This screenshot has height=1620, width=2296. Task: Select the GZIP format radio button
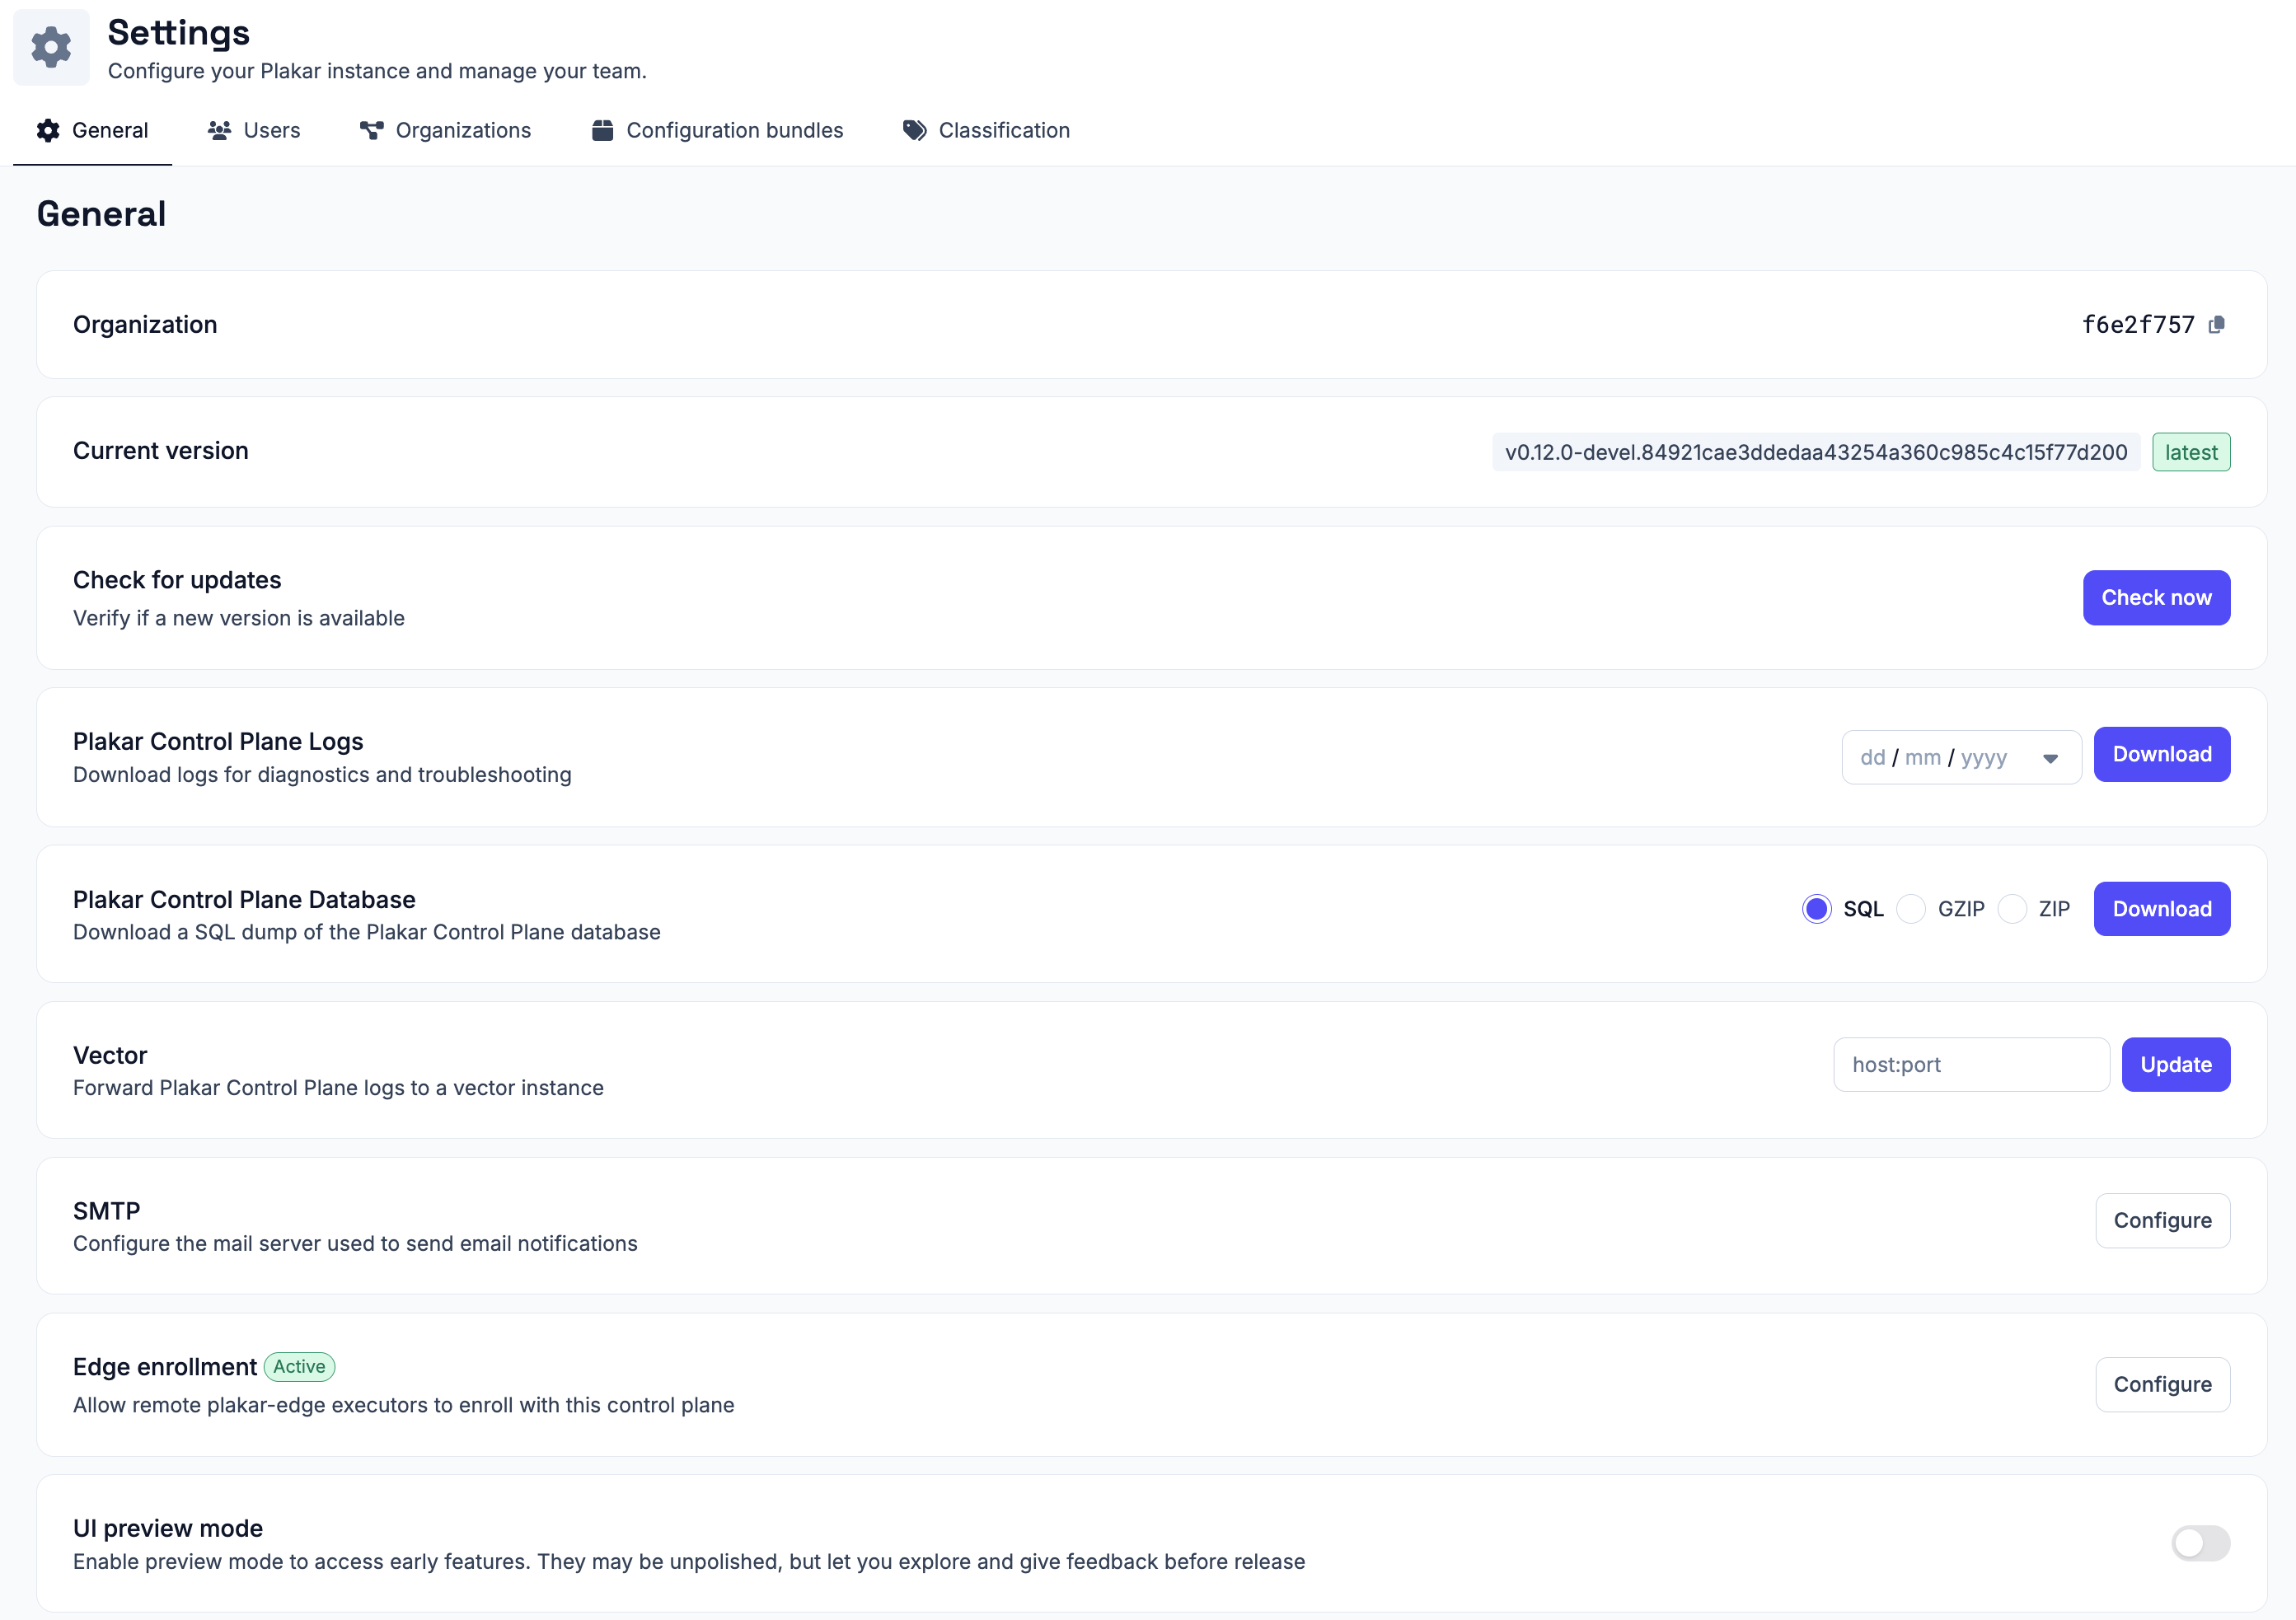click(1911, 909)
